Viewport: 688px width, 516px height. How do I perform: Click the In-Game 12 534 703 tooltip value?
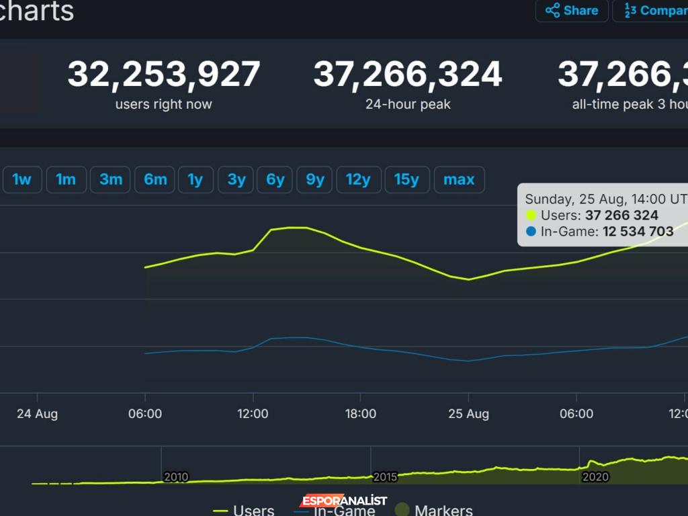pos(638,231)
